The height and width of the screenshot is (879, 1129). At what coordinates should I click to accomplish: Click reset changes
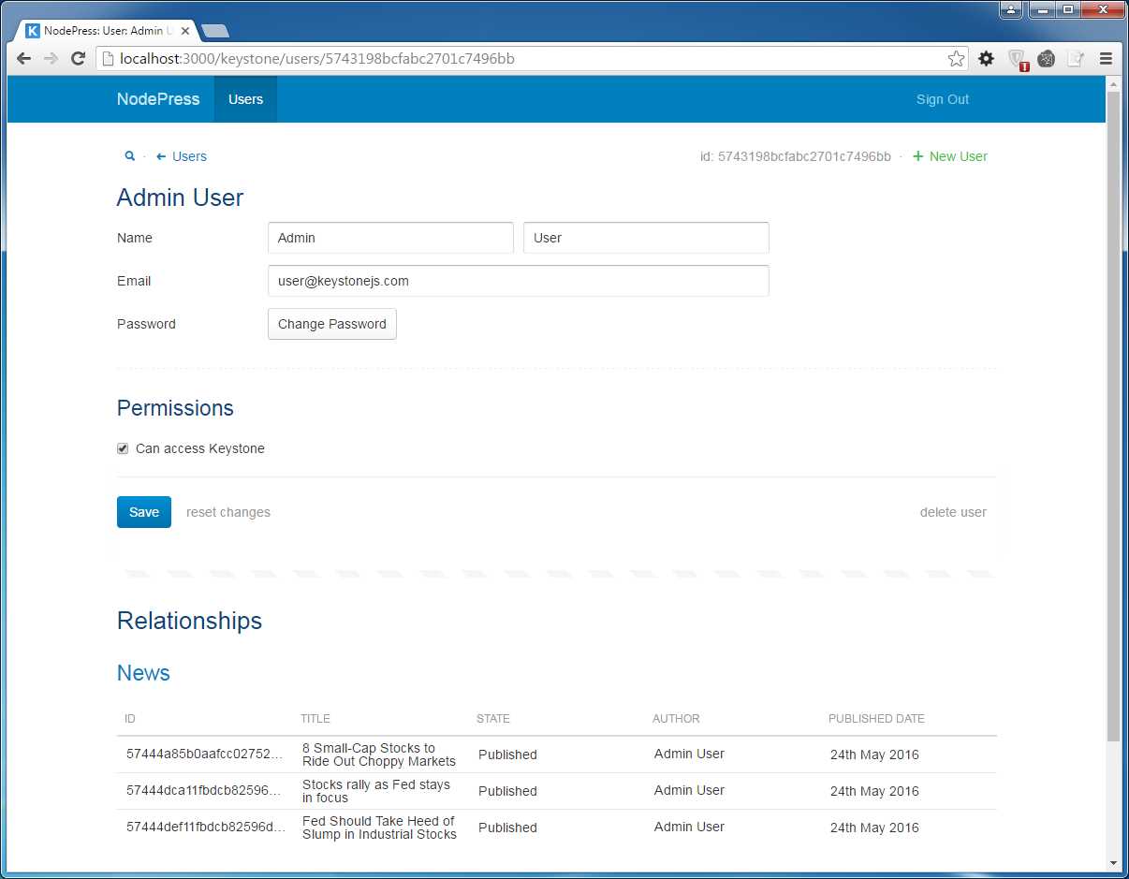[x=228, y=512]
